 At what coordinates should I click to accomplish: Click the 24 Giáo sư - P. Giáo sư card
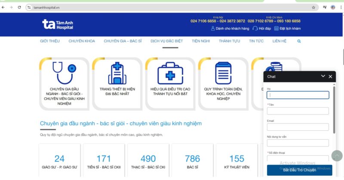click(59, 160)
